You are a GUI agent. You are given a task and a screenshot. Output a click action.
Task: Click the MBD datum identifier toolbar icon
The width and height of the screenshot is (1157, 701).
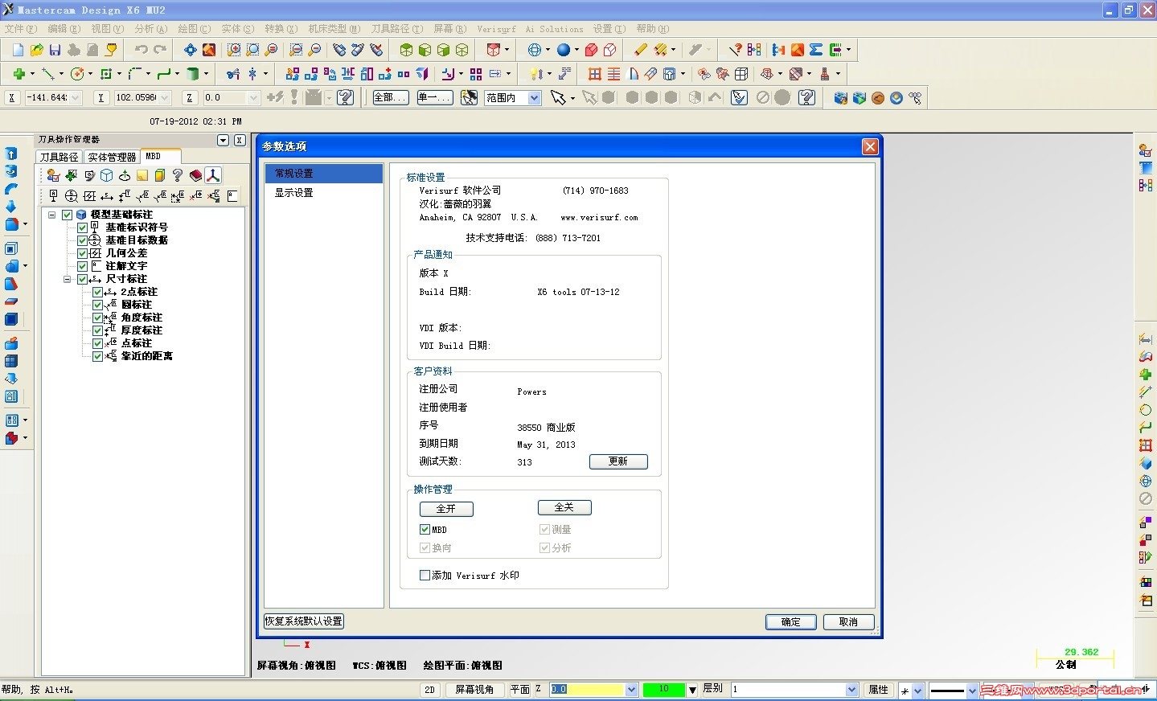[53, 195]
